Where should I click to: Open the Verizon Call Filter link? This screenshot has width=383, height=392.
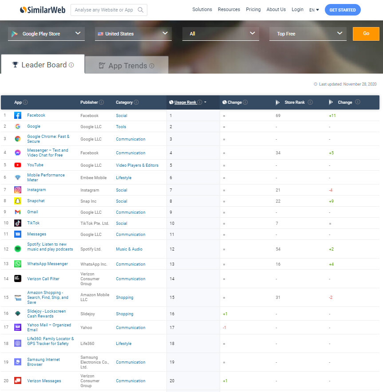click(43, 279)
